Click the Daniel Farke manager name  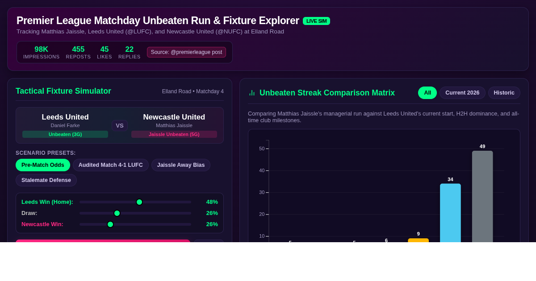pos(65,125)
